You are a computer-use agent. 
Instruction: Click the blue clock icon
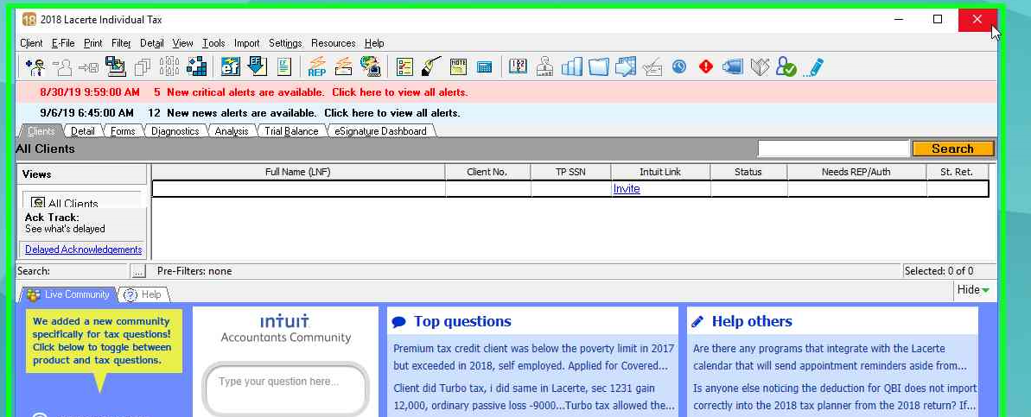[x=679, y=67]
